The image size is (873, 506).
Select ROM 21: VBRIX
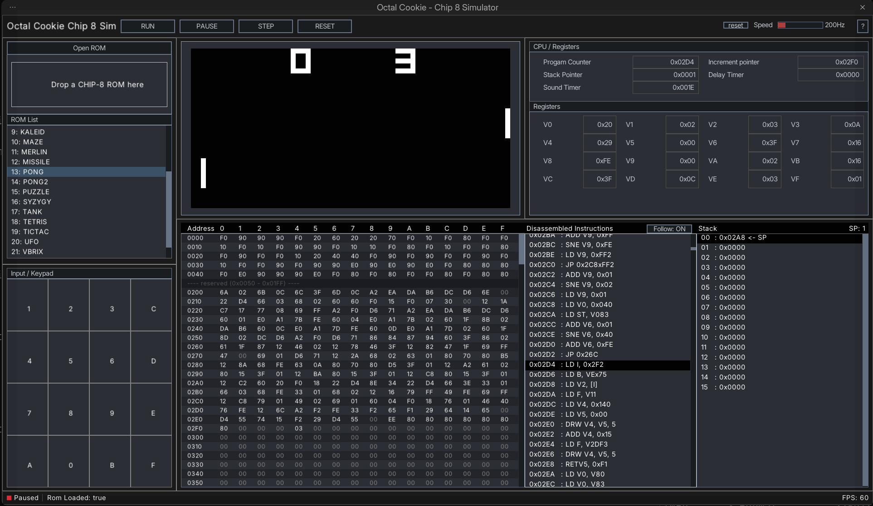87,252
